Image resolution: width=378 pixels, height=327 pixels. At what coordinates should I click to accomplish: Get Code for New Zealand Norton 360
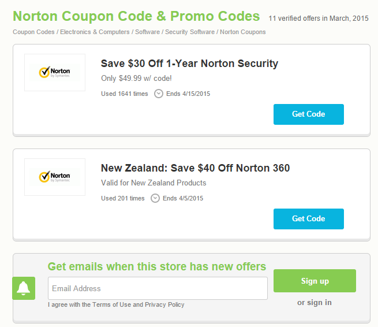[308, 219]
